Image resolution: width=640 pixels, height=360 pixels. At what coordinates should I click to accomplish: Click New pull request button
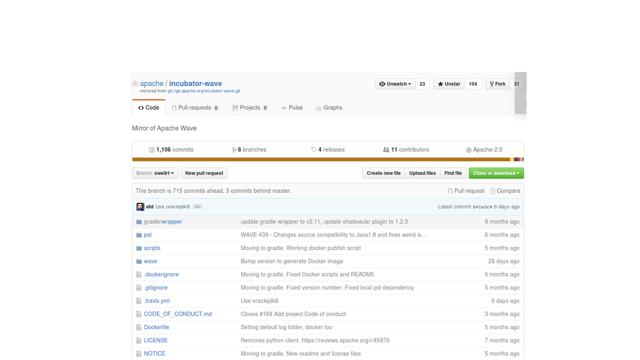pyautogui.click(x=204, y=173)
